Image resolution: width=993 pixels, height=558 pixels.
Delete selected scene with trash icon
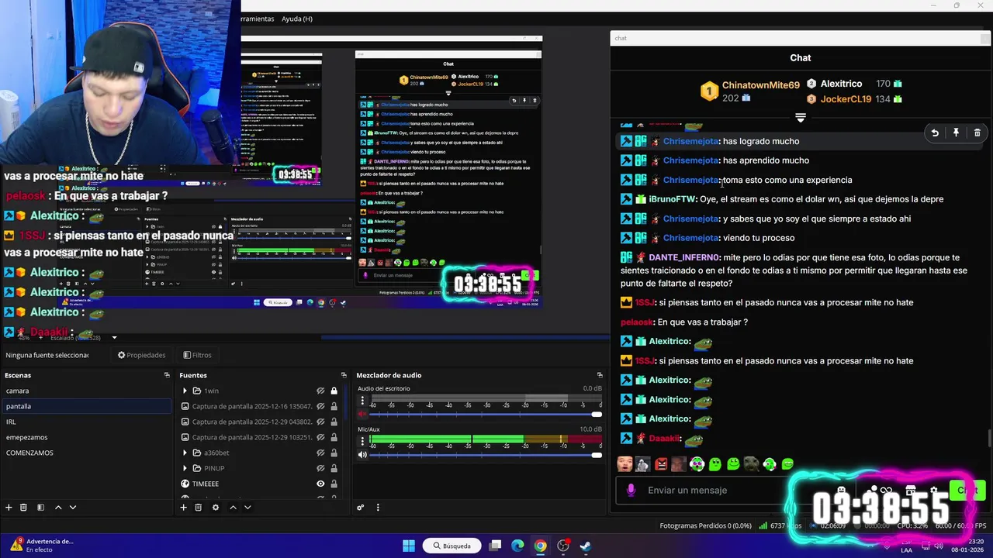[23, 508]
